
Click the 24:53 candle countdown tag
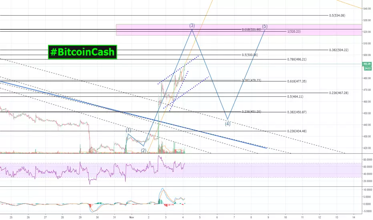(x=368, y=68)
